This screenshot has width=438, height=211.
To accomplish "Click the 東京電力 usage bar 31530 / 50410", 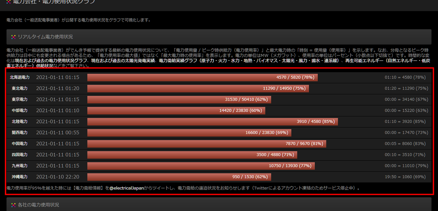I will [179, 99].
